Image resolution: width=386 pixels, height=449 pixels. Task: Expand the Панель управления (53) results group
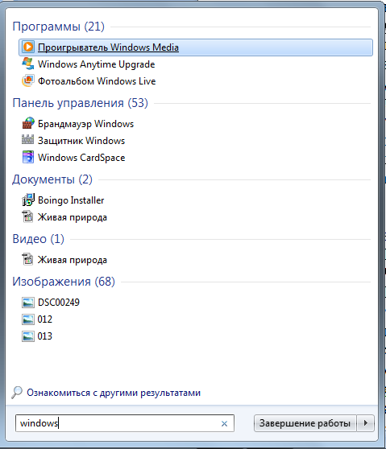coord(80,103)
